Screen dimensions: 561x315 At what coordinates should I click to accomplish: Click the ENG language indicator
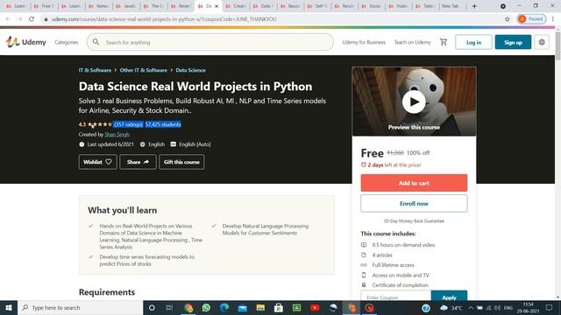[x=508, y=308]
